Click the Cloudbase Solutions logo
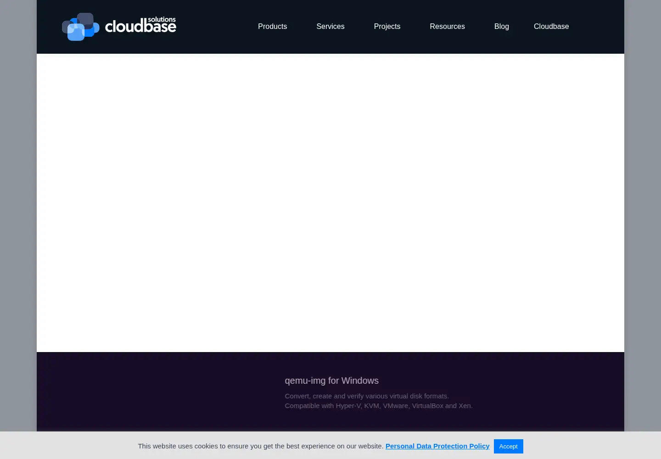 point(119,27)
